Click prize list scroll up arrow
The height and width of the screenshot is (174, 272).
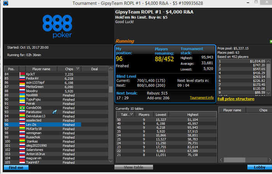tap(269, 61)
